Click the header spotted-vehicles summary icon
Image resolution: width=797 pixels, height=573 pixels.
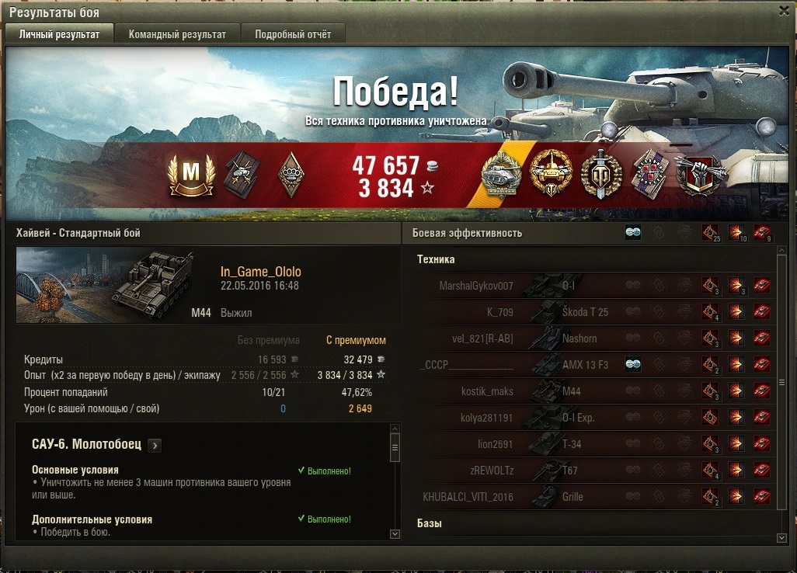(633, 233)
